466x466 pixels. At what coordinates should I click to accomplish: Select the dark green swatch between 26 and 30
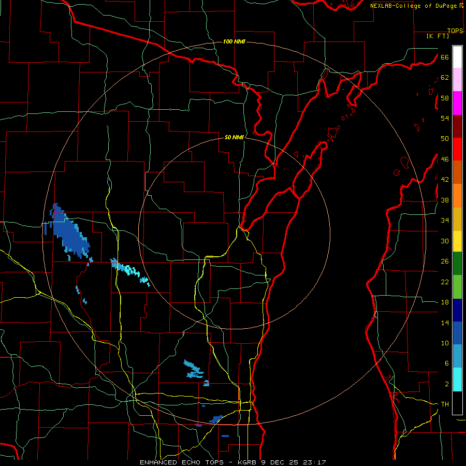pyautogui.click(x=457, y=264)
